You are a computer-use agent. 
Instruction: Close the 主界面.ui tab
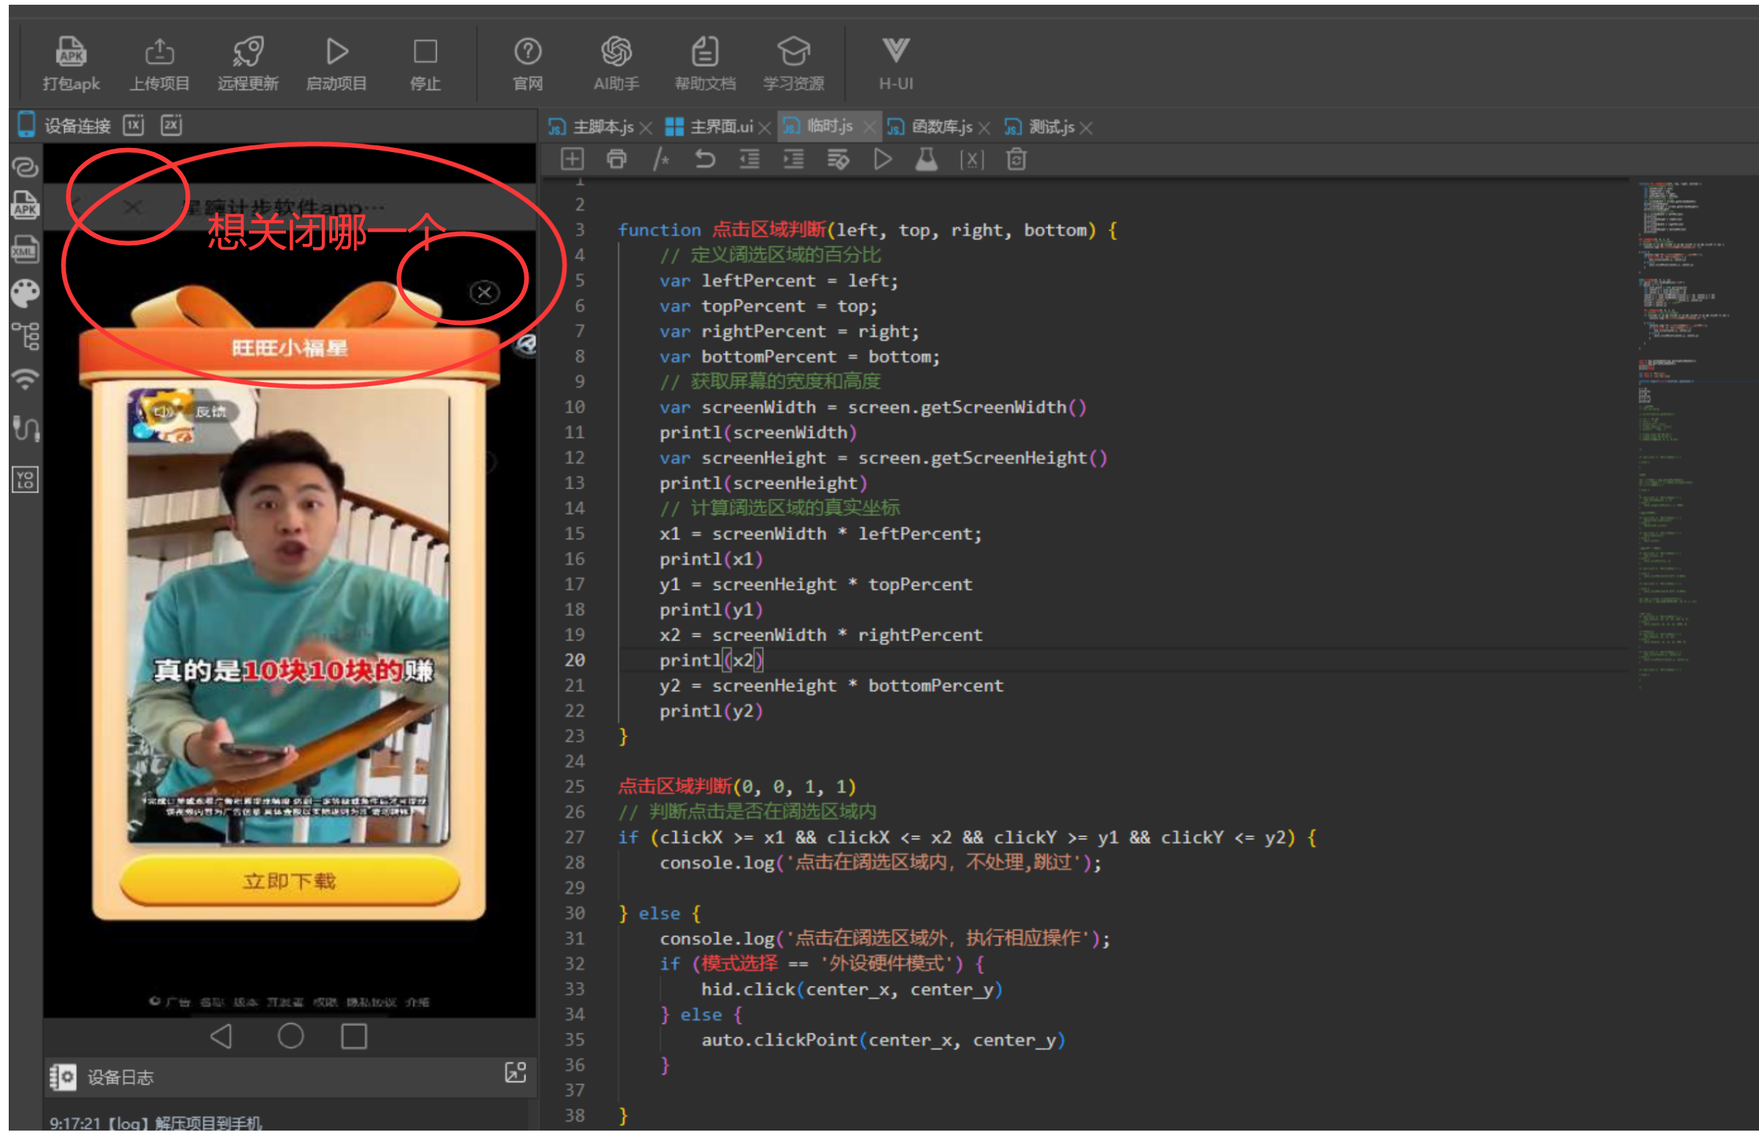[x=765, y=128]
